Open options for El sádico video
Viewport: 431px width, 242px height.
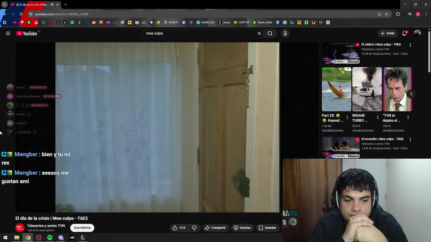[410, 45]
